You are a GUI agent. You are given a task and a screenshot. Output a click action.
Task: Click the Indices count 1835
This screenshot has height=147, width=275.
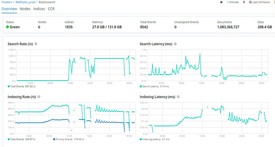pyautogui.click(x=69, y=27)
